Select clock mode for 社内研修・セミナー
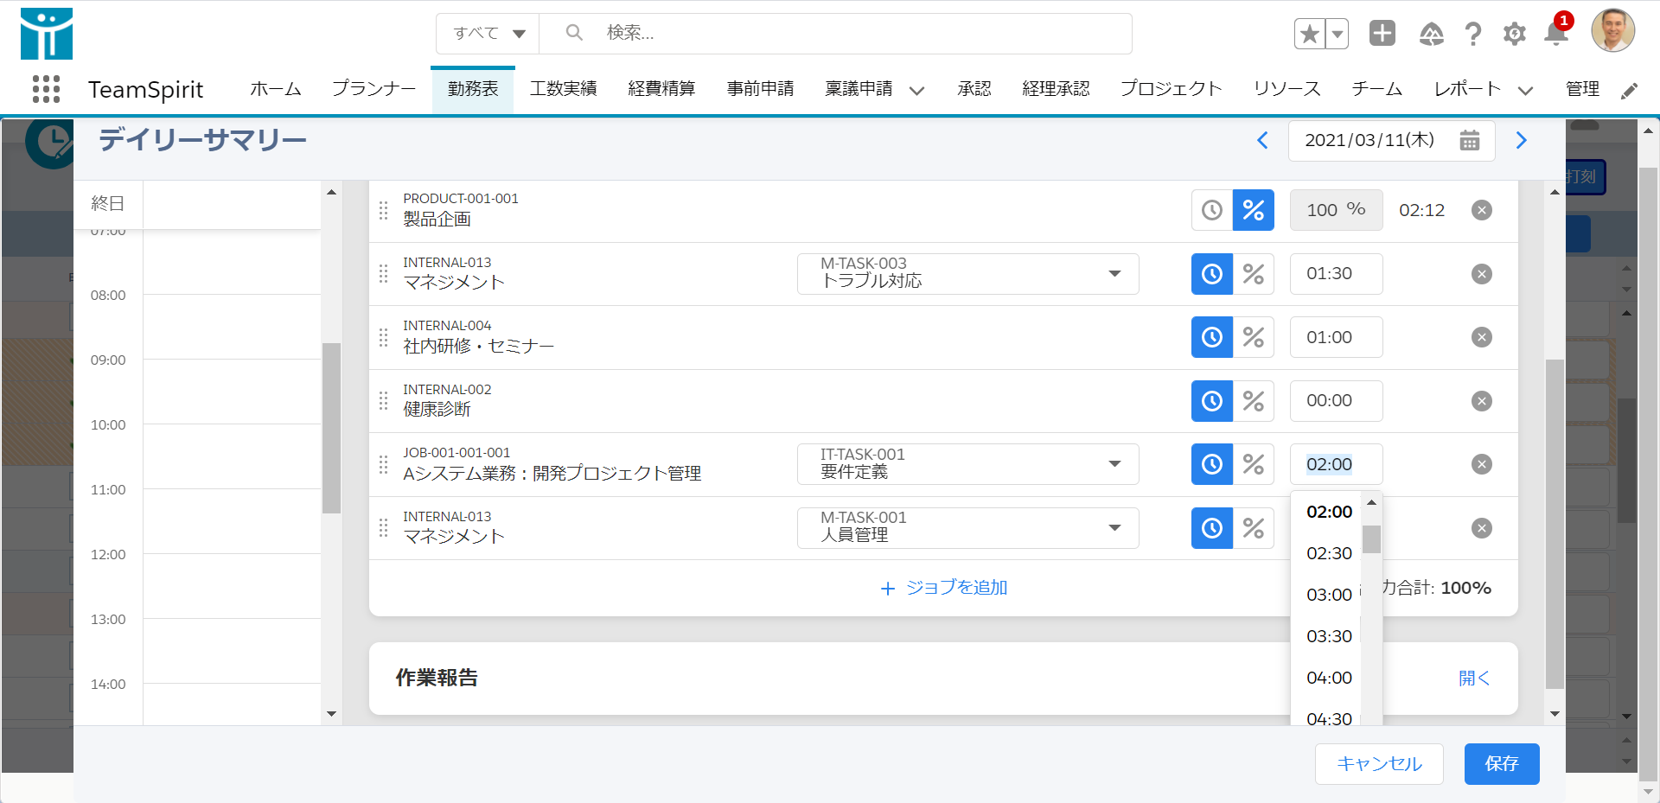The image size is (1660, 803). 1212,337
